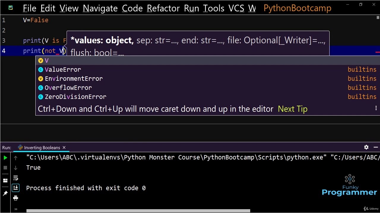Open the VCS menu
Screen dimensions: 380x213
(x=236, y=8)
